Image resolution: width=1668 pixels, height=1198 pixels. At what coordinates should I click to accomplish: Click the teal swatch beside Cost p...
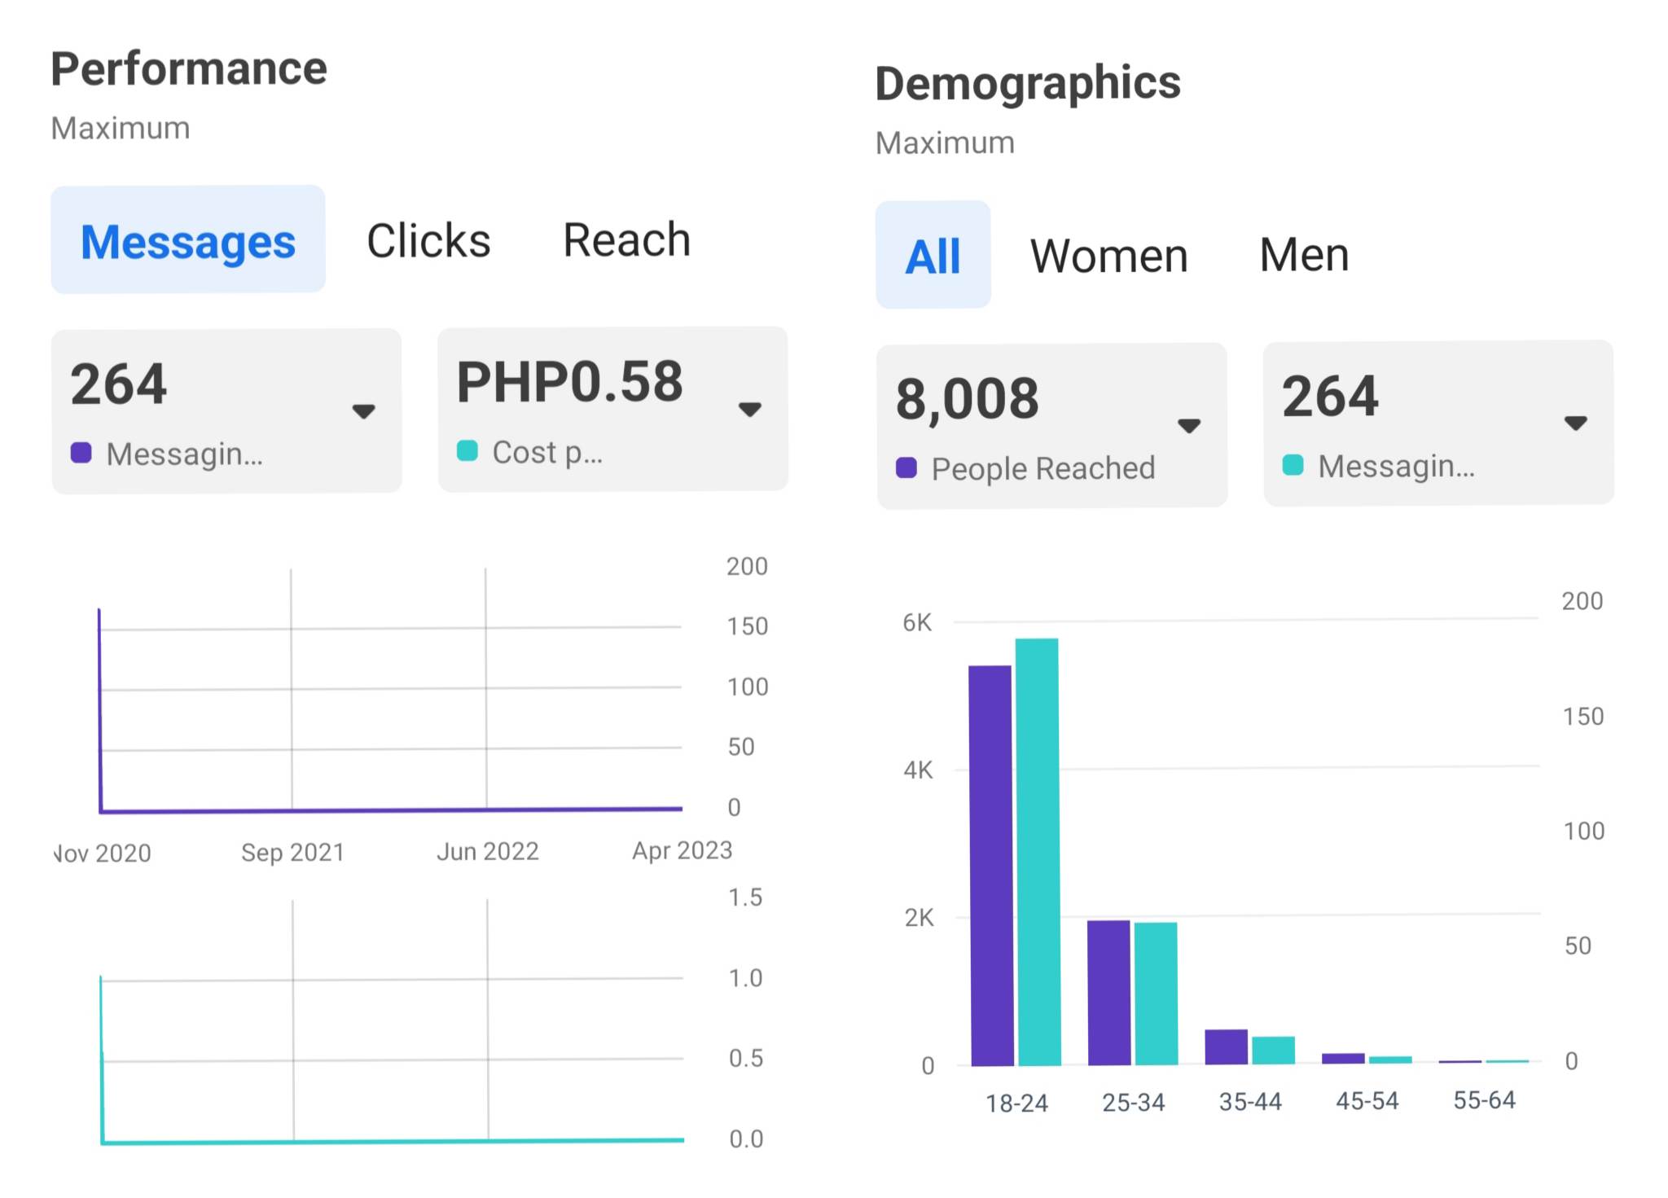click(x=467, y=451)
